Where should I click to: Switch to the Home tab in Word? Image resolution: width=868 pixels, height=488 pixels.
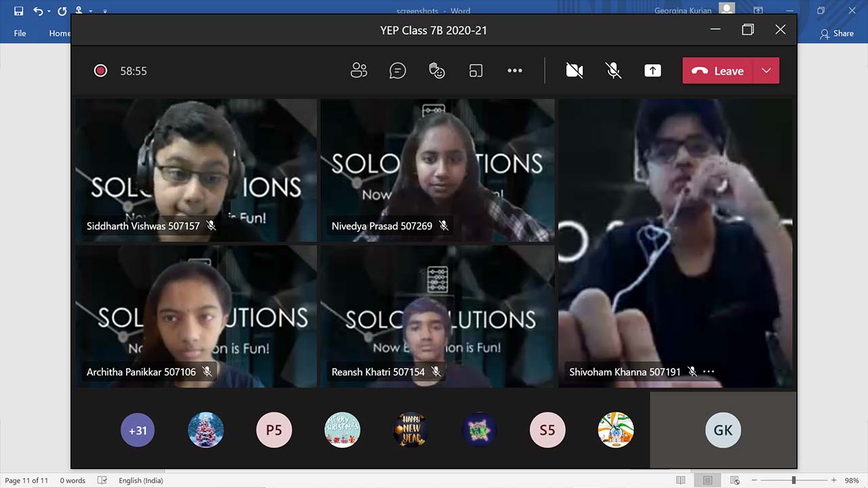pos(59,33)
